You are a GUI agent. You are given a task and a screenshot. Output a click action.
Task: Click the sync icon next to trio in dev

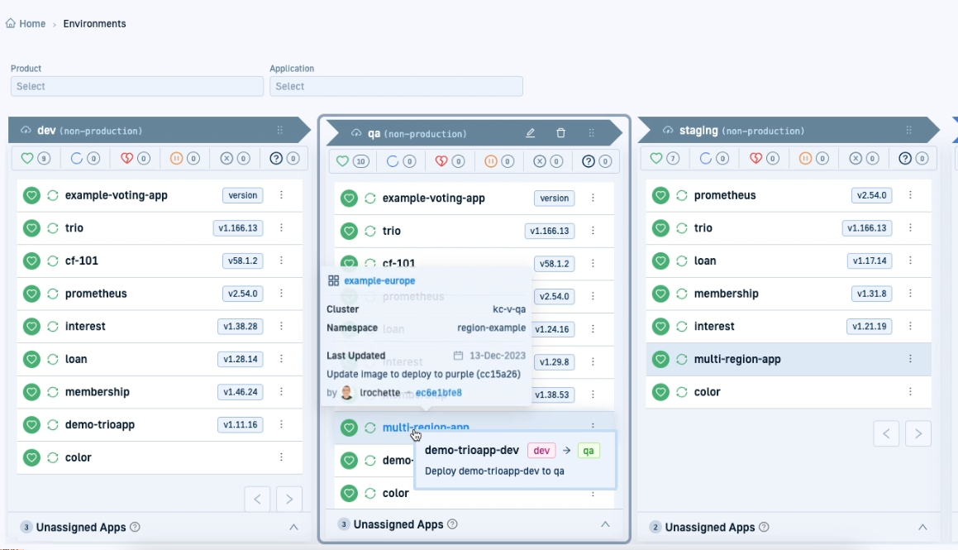(x=52, y=228)
